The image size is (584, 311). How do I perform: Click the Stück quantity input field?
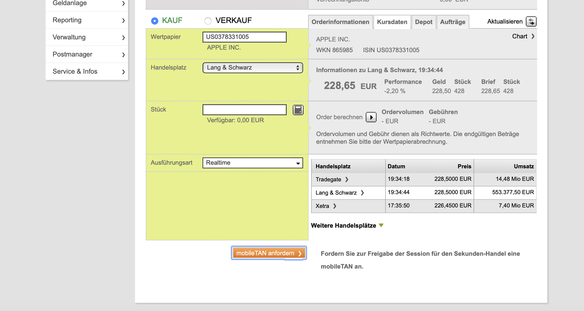244,110
